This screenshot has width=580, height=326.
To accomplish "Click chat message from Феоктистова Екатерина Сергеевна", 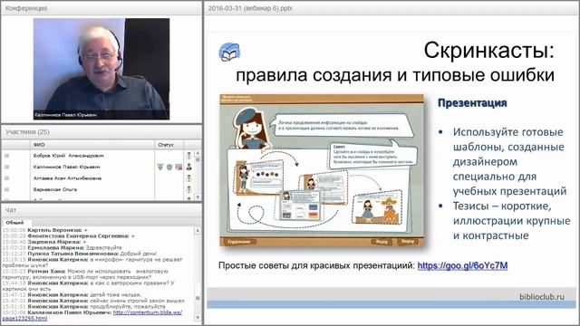I will click(x=69, y=235).
